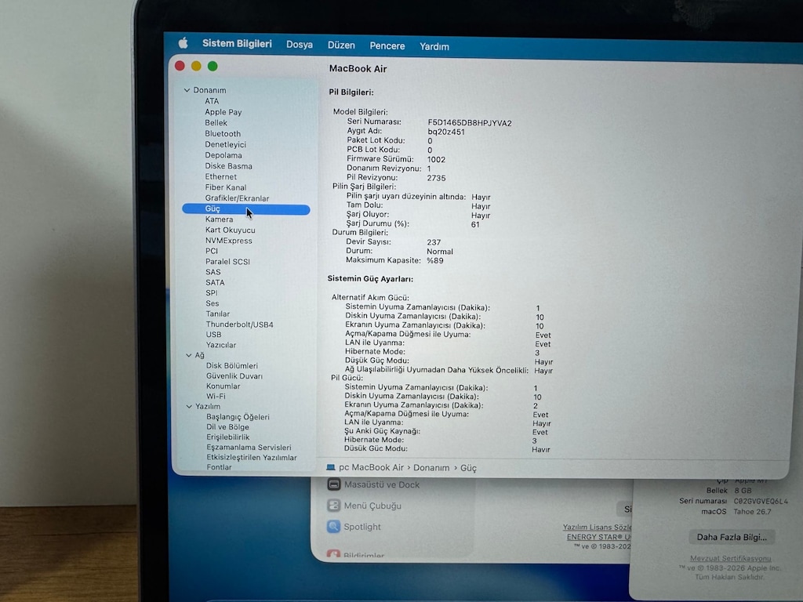
Task: Select Thunderbolt/USB4 in the sidebar
Action: pyautogui.click(x=239, y=325)
